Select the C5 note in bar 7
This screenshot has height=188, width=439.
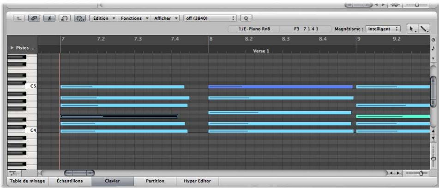(x=122, y=87)
